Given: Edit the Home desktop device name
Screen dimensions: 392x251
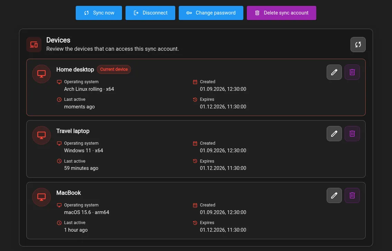Looking at the screenshot, I should (334, 72).
